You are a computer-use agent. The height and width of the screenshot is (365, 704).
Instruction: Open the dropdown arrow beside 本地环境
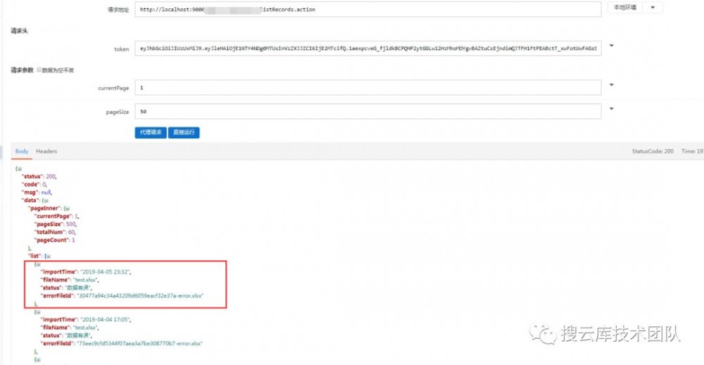point(653,8)
